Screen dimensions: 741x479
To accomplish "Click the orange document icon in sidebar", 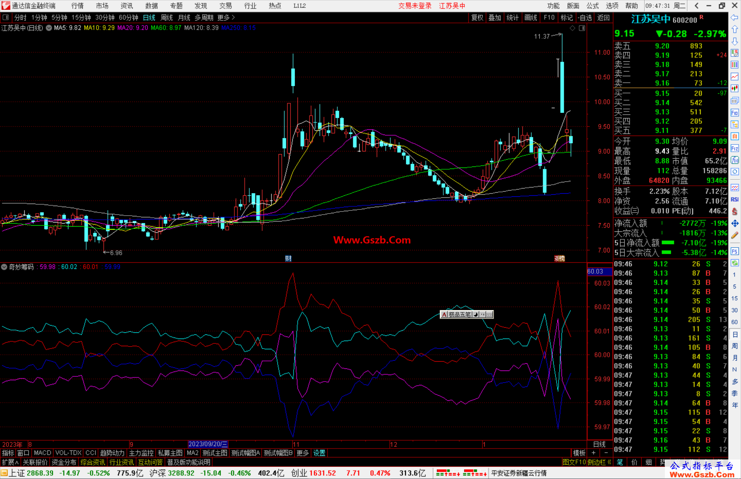I will coord(734,136).
